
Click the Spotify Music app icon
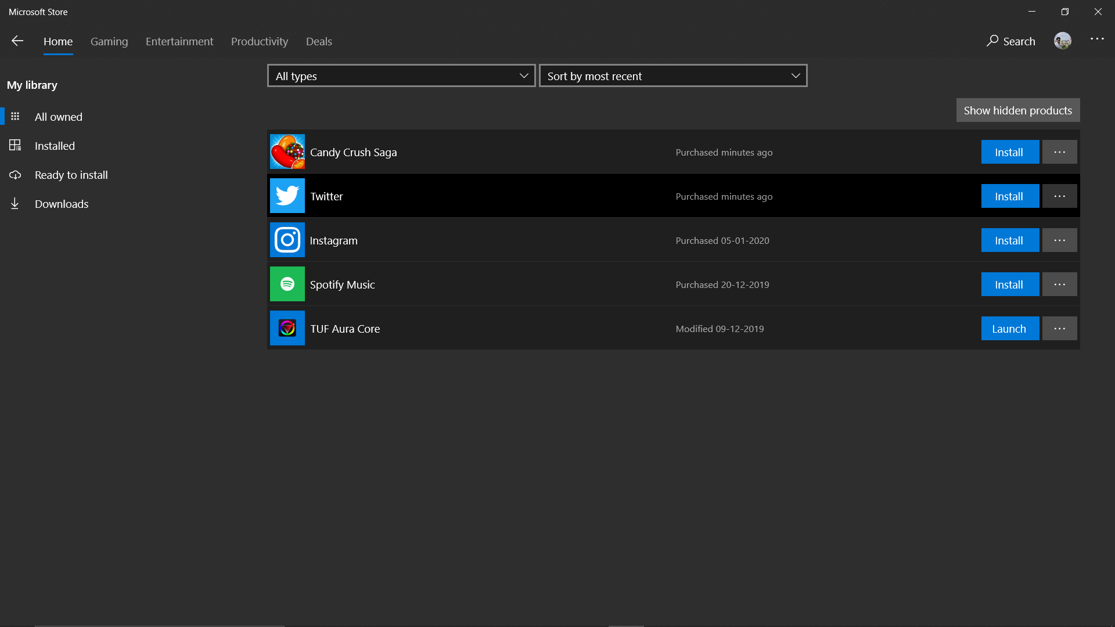click(287, 284)
